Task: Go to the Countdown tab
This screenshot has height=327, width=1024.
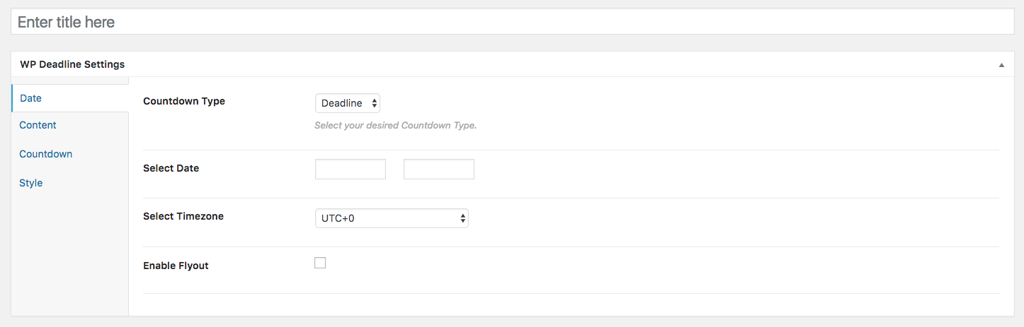Action: [46, 154]
